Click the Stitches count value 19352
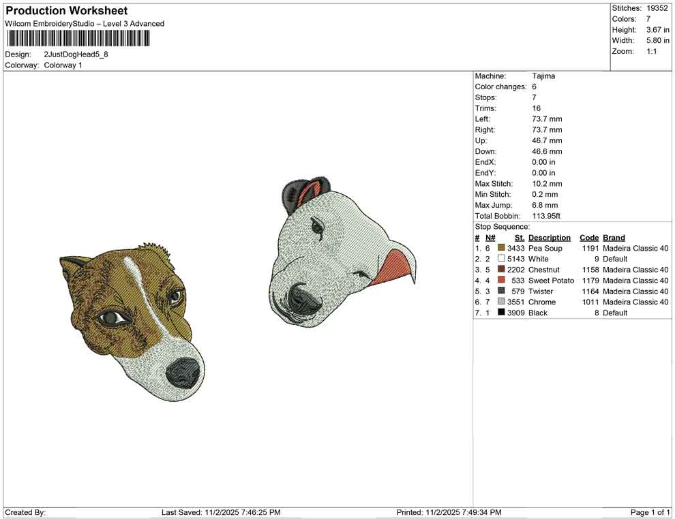 657,8
